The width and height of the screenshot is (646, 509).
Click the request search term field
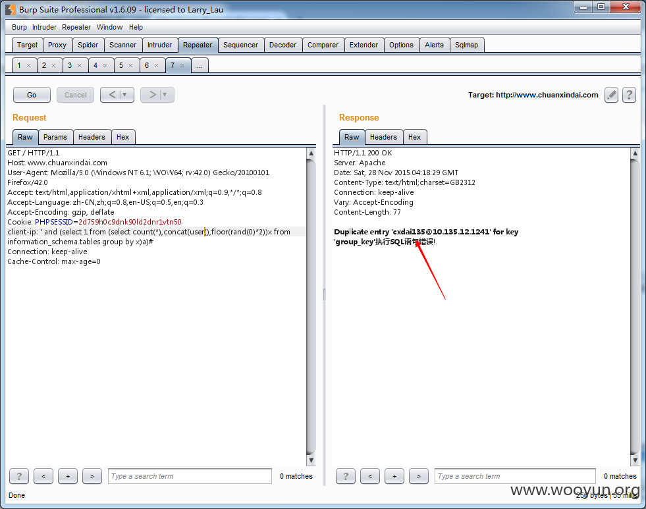point(190,477)
